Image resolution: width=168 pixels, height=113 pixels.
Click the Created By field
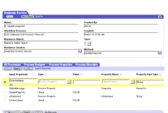(121, 26)
